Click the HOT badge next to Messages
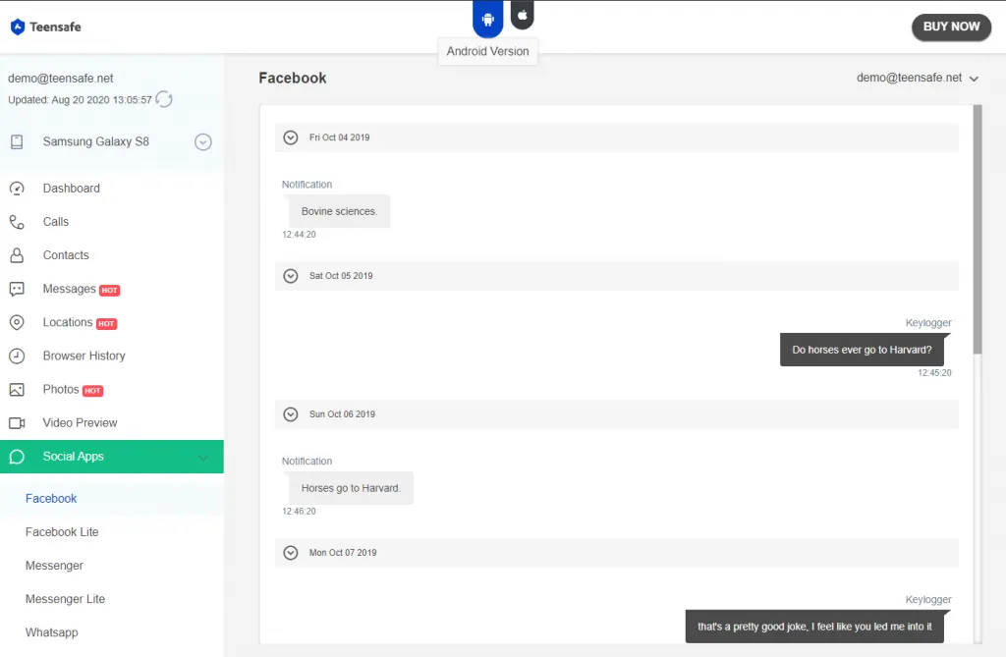The height and width of the screenshot is (657, 1006). coord(110,290)
